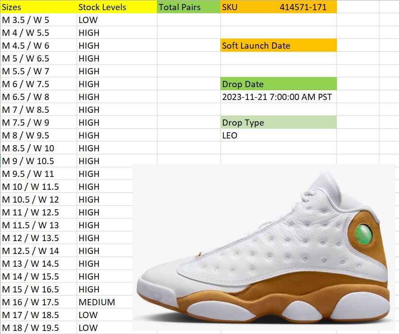Click the HIGH stock cell for M 4 / W 5.5
The height and width of the screenshot is (334, 399).
(x=117, y=32)
